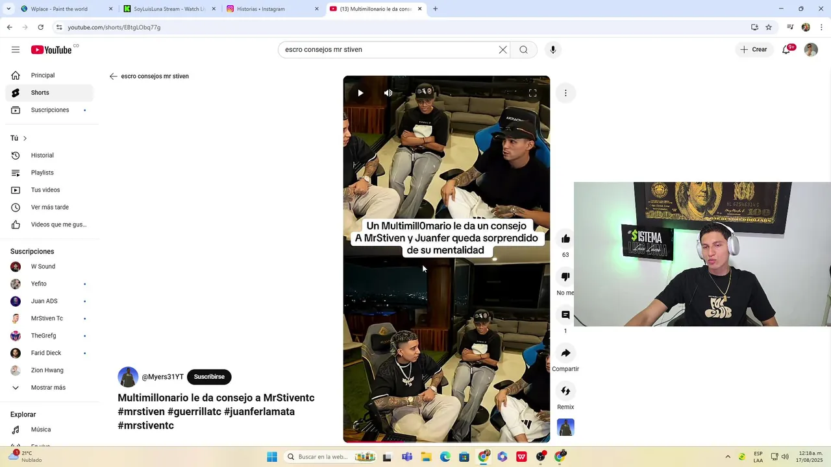Open Playlists in the sidebar
The height and width of the screenshot is (467, 831).
[49, 173]
